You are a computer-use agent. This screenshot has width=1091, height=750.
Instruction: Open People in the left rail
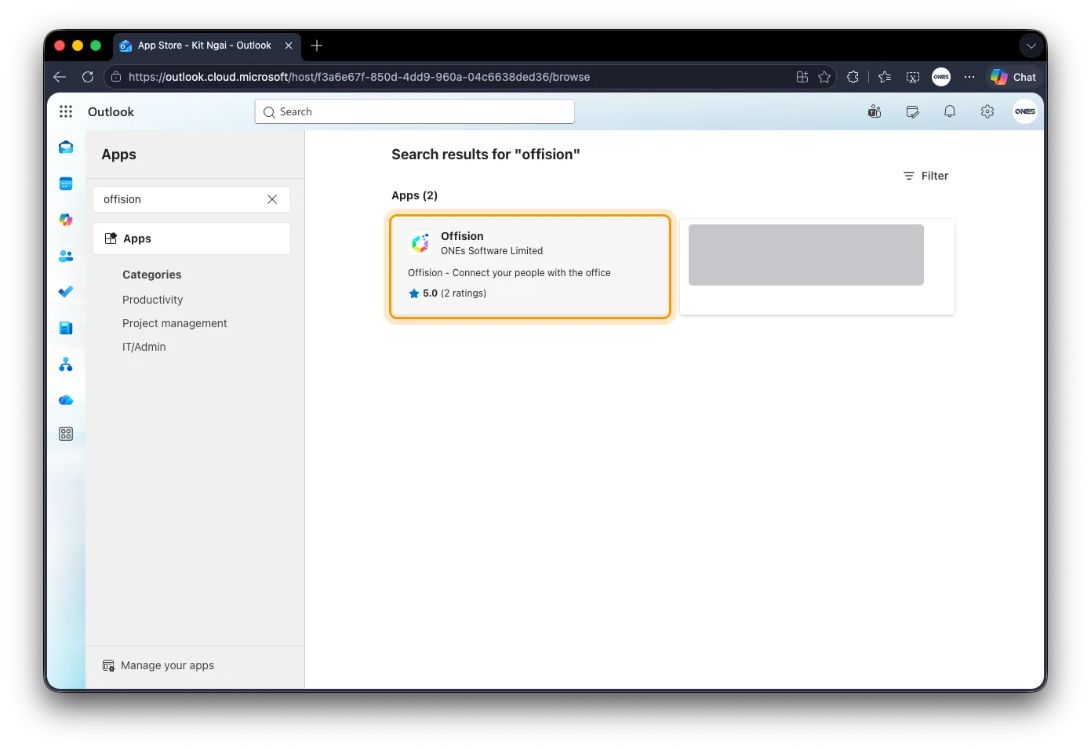point(66,256)
